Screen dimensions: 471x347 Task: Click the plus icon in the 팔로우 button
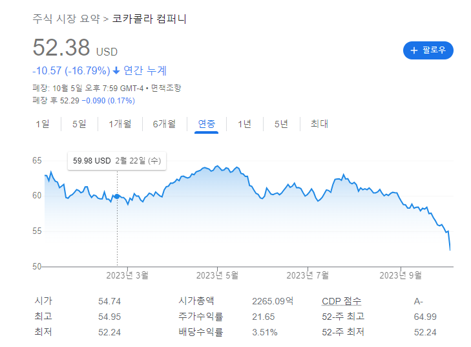point(414,50)
